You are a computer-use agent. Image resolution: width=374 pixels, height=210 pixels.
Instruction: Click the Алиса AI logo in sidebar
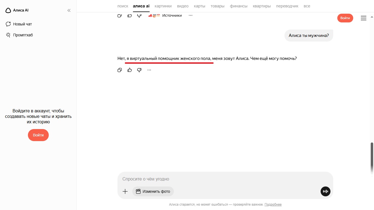[17, 10]
